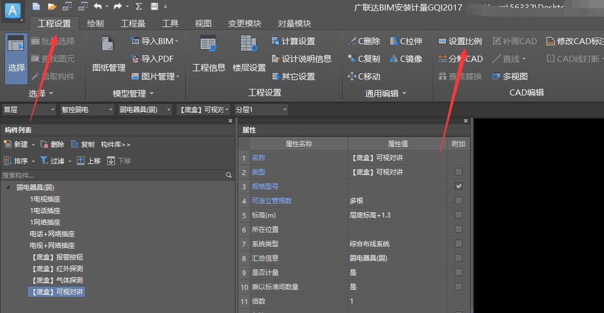Switch to the 绘制 ribbon tab

[x=95, y=24]
